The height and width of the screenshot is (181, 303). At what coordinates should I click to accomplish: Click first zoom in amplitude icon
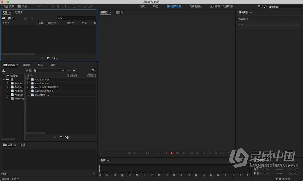coord(192,153)
